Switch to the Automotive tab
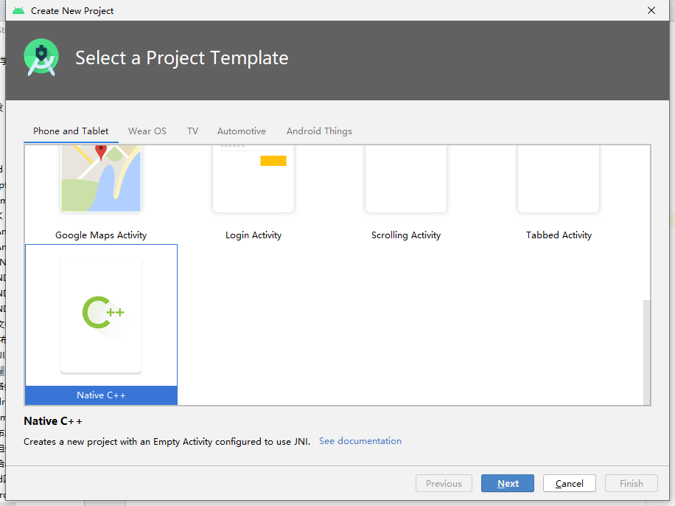 point(242,131)
